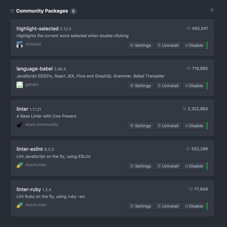Click description 'A Base Linter with Cow Powers'

(x=46, y=116)
